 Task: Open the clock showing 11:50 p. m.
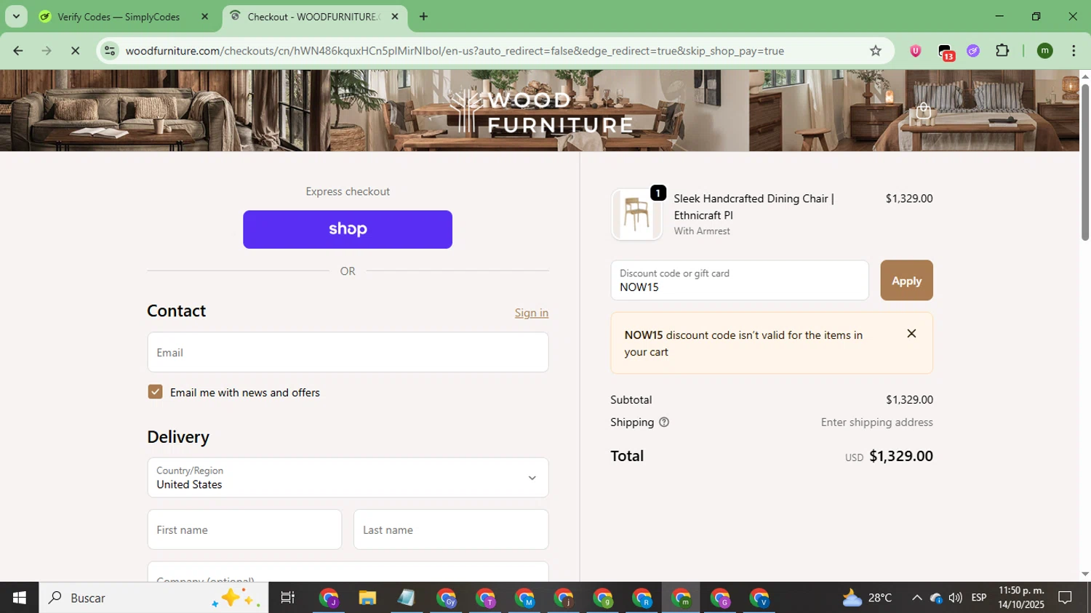tap(1021, 598)
